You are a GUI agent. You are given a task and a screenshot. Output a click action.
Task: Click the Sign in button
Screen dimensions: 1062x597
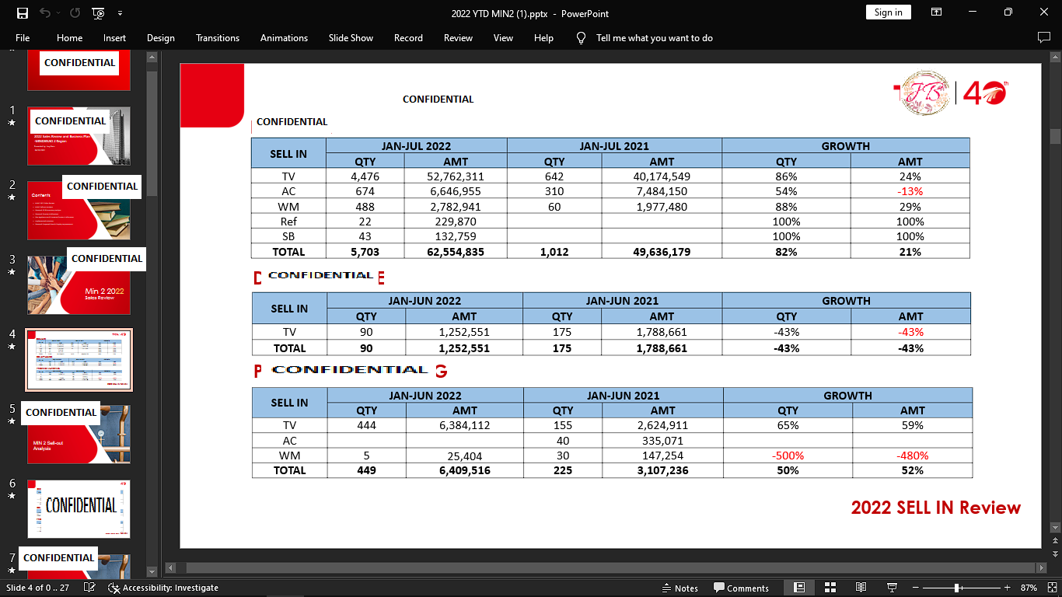[888, 12]
